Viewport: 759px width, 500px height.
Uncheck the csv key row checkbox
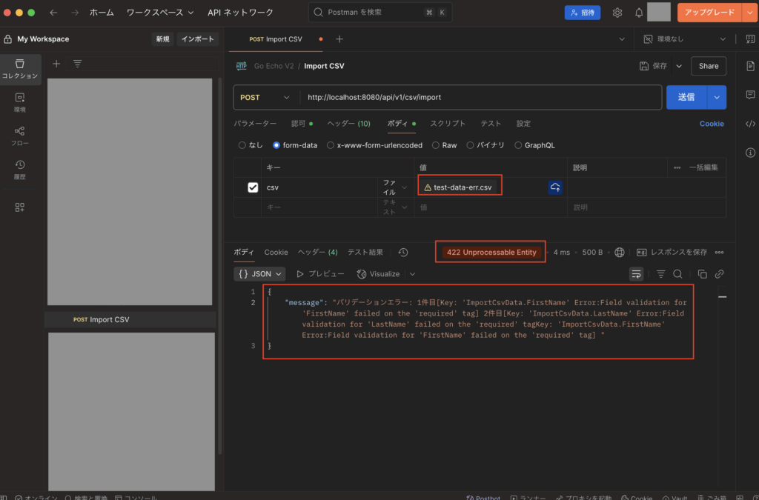[253, 187]
